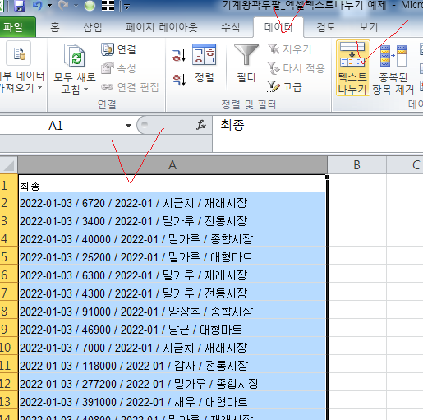Screen dimensions: 423x420
Task: Click the 속성 properties button
Action: click(x=119, y=68)
